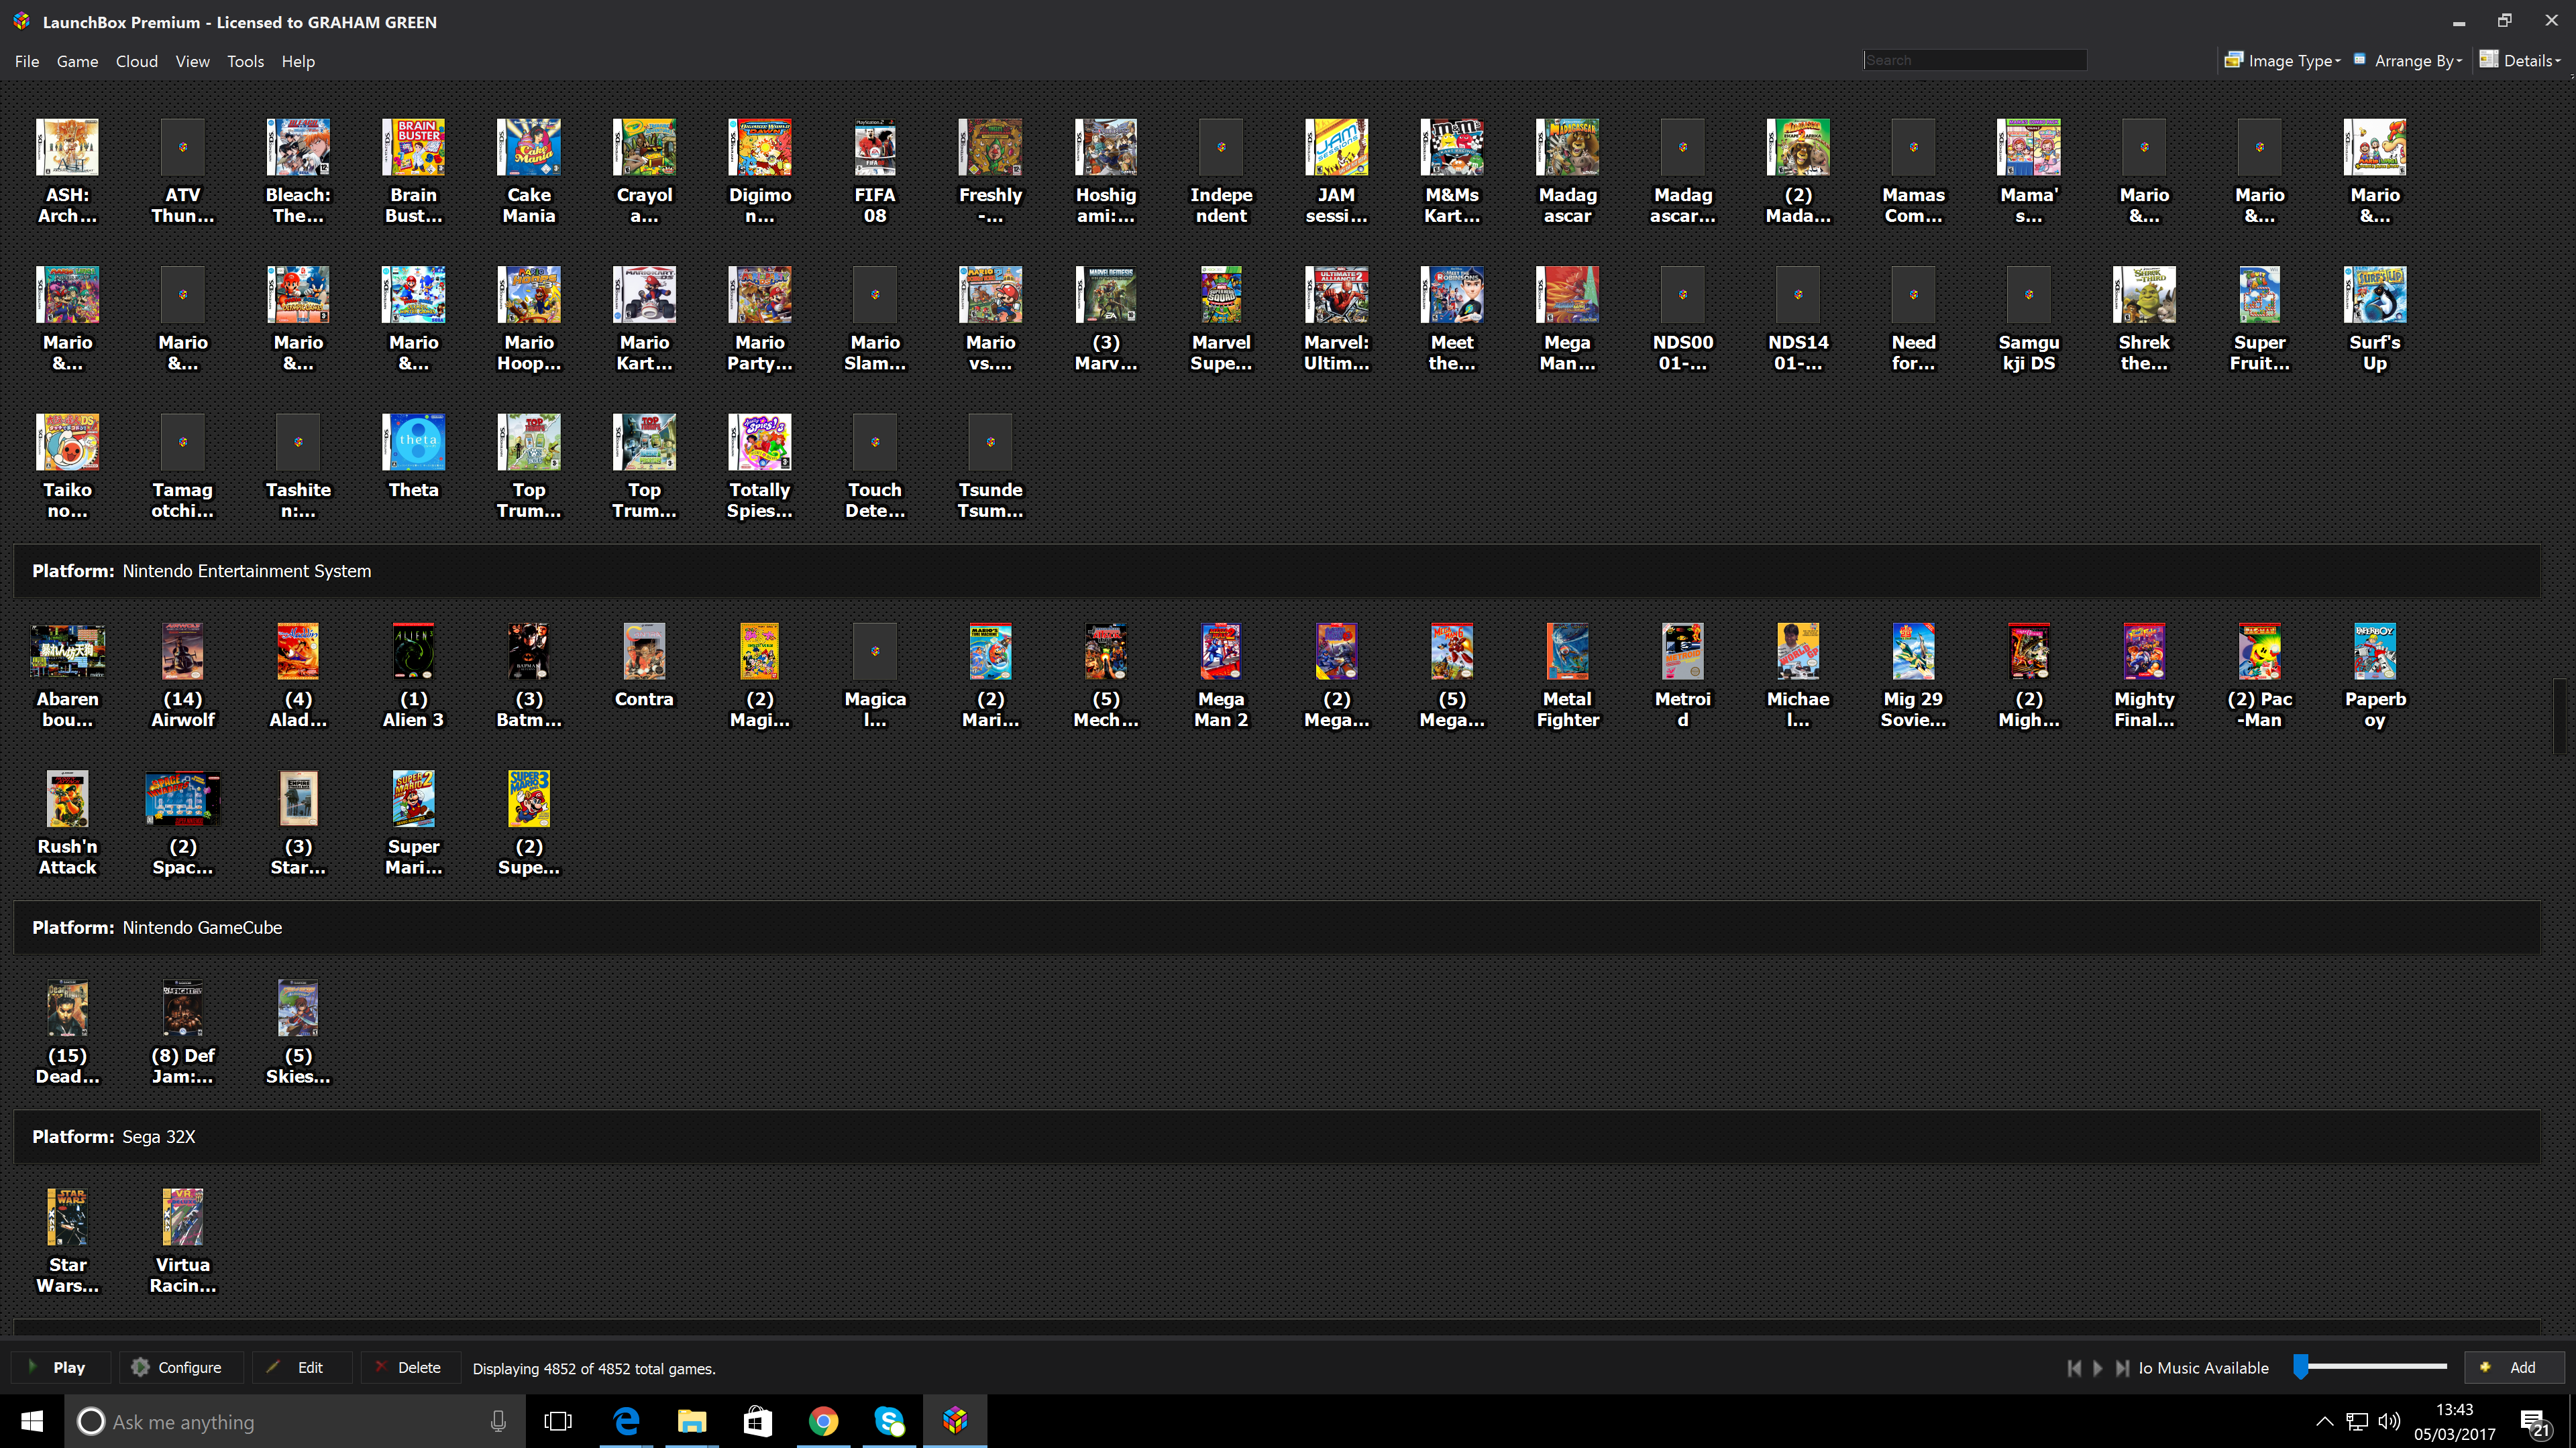2576x1448 pixels.
Task: Select the Rush'n Attack game cover
Action: point(67,798)
